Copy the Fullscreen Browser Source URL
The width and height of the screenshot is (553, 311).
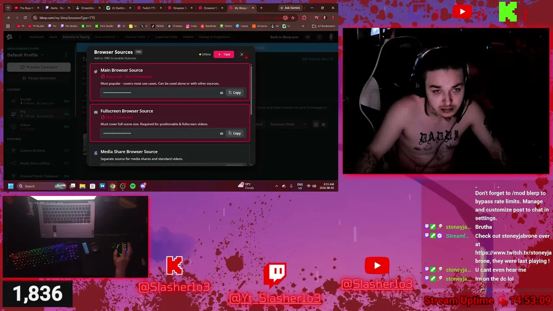(x=235, y=133)
